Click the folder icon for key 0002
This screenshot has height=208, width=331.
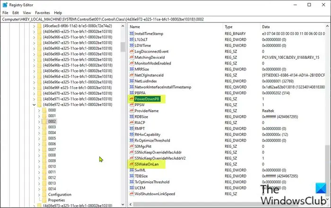(44, 121)
